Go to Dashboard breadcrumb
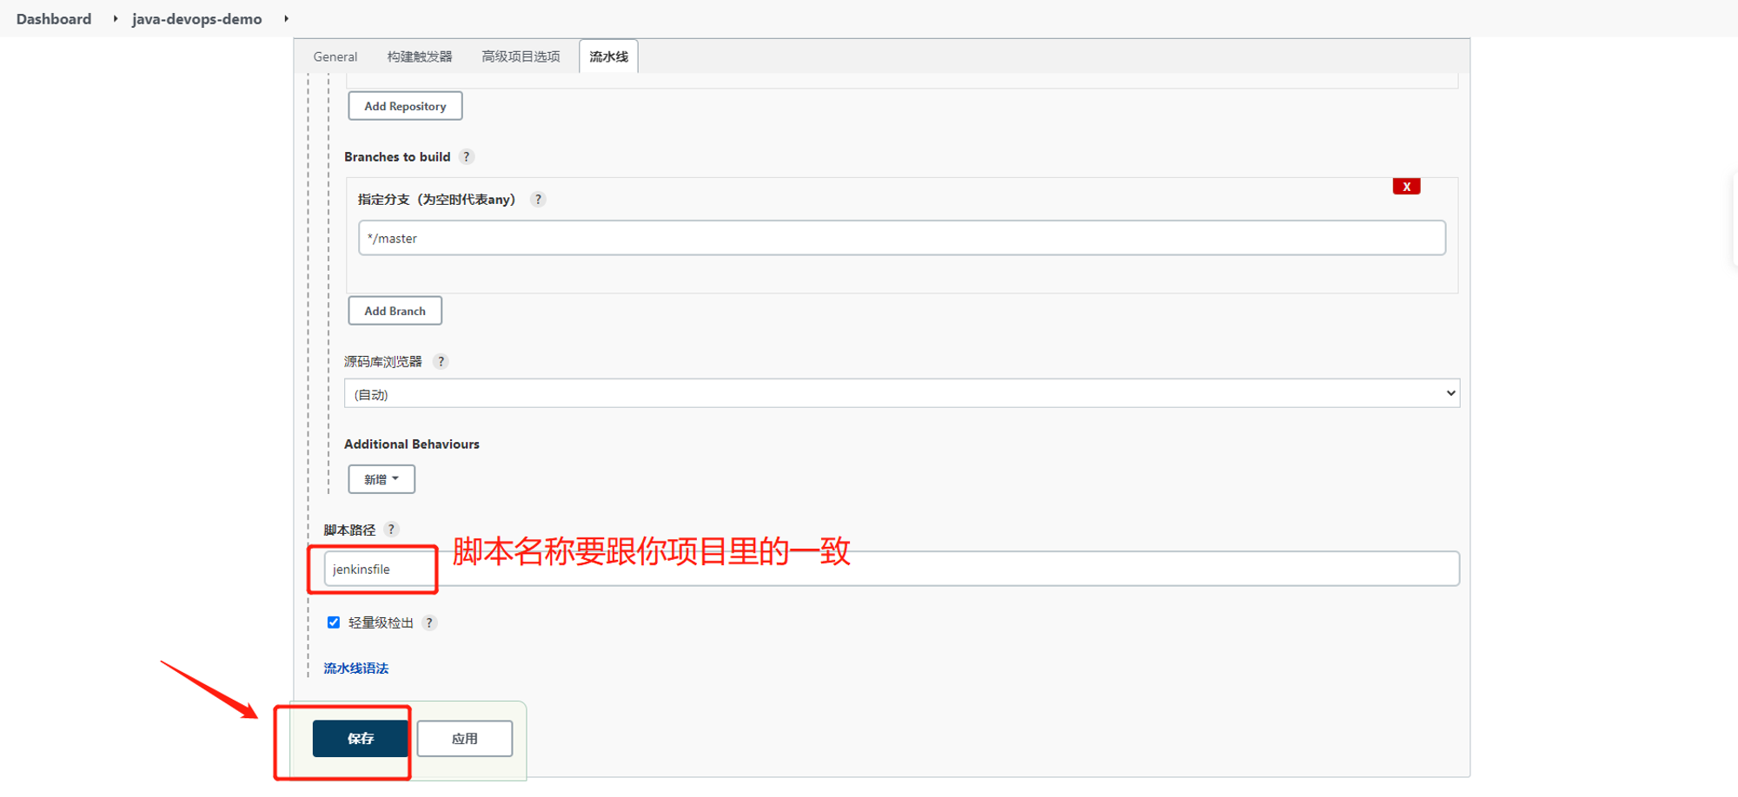 (54, 18)
